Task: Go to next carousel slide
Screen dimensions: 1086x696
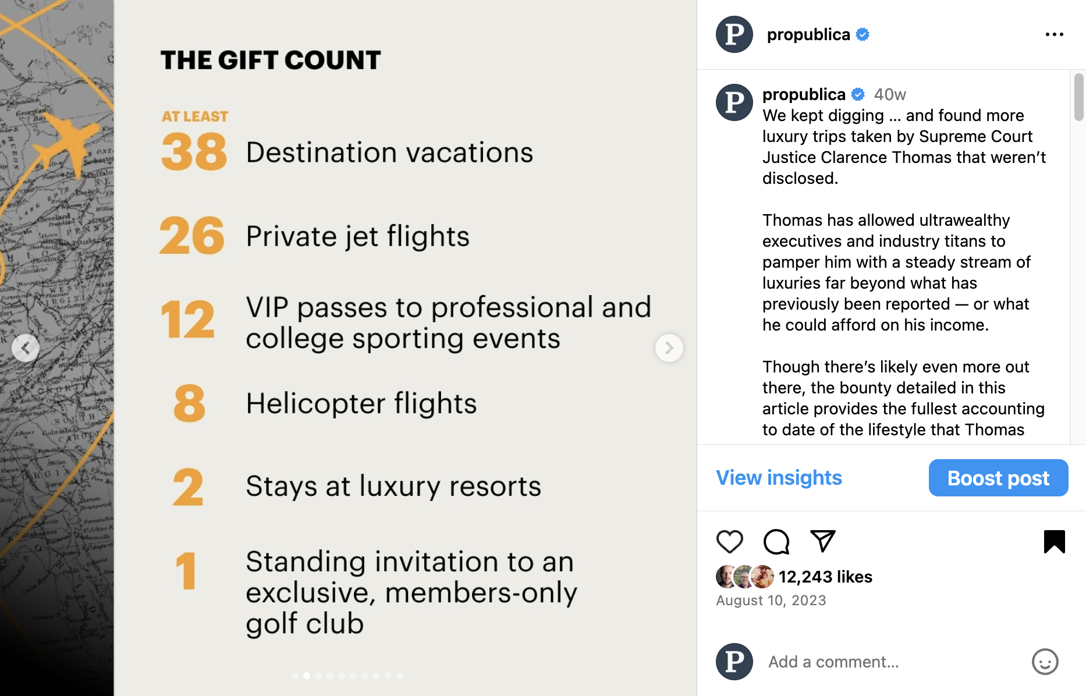Action: point(669,348)
